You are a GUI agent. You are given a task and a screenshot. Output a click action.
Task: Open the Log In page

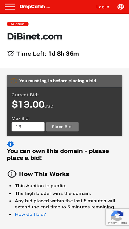[x=103, y=7]
